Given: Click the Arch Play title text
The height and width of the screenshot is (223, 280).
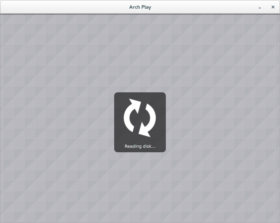Looking at the screenshot, I should click(140, 7).
